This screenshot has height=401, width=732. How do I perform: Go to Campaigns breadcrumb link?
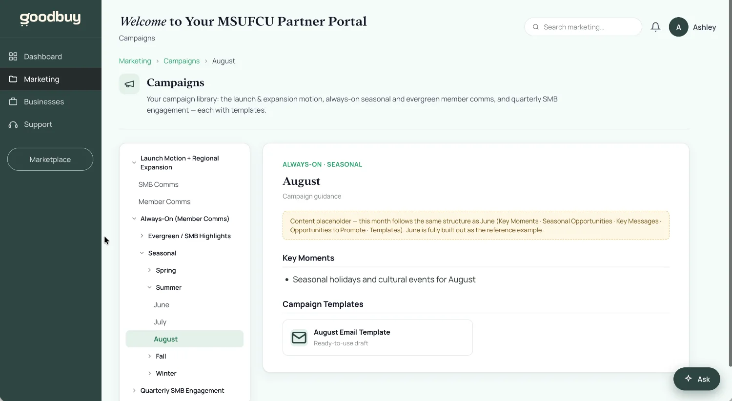pos(182,61)
